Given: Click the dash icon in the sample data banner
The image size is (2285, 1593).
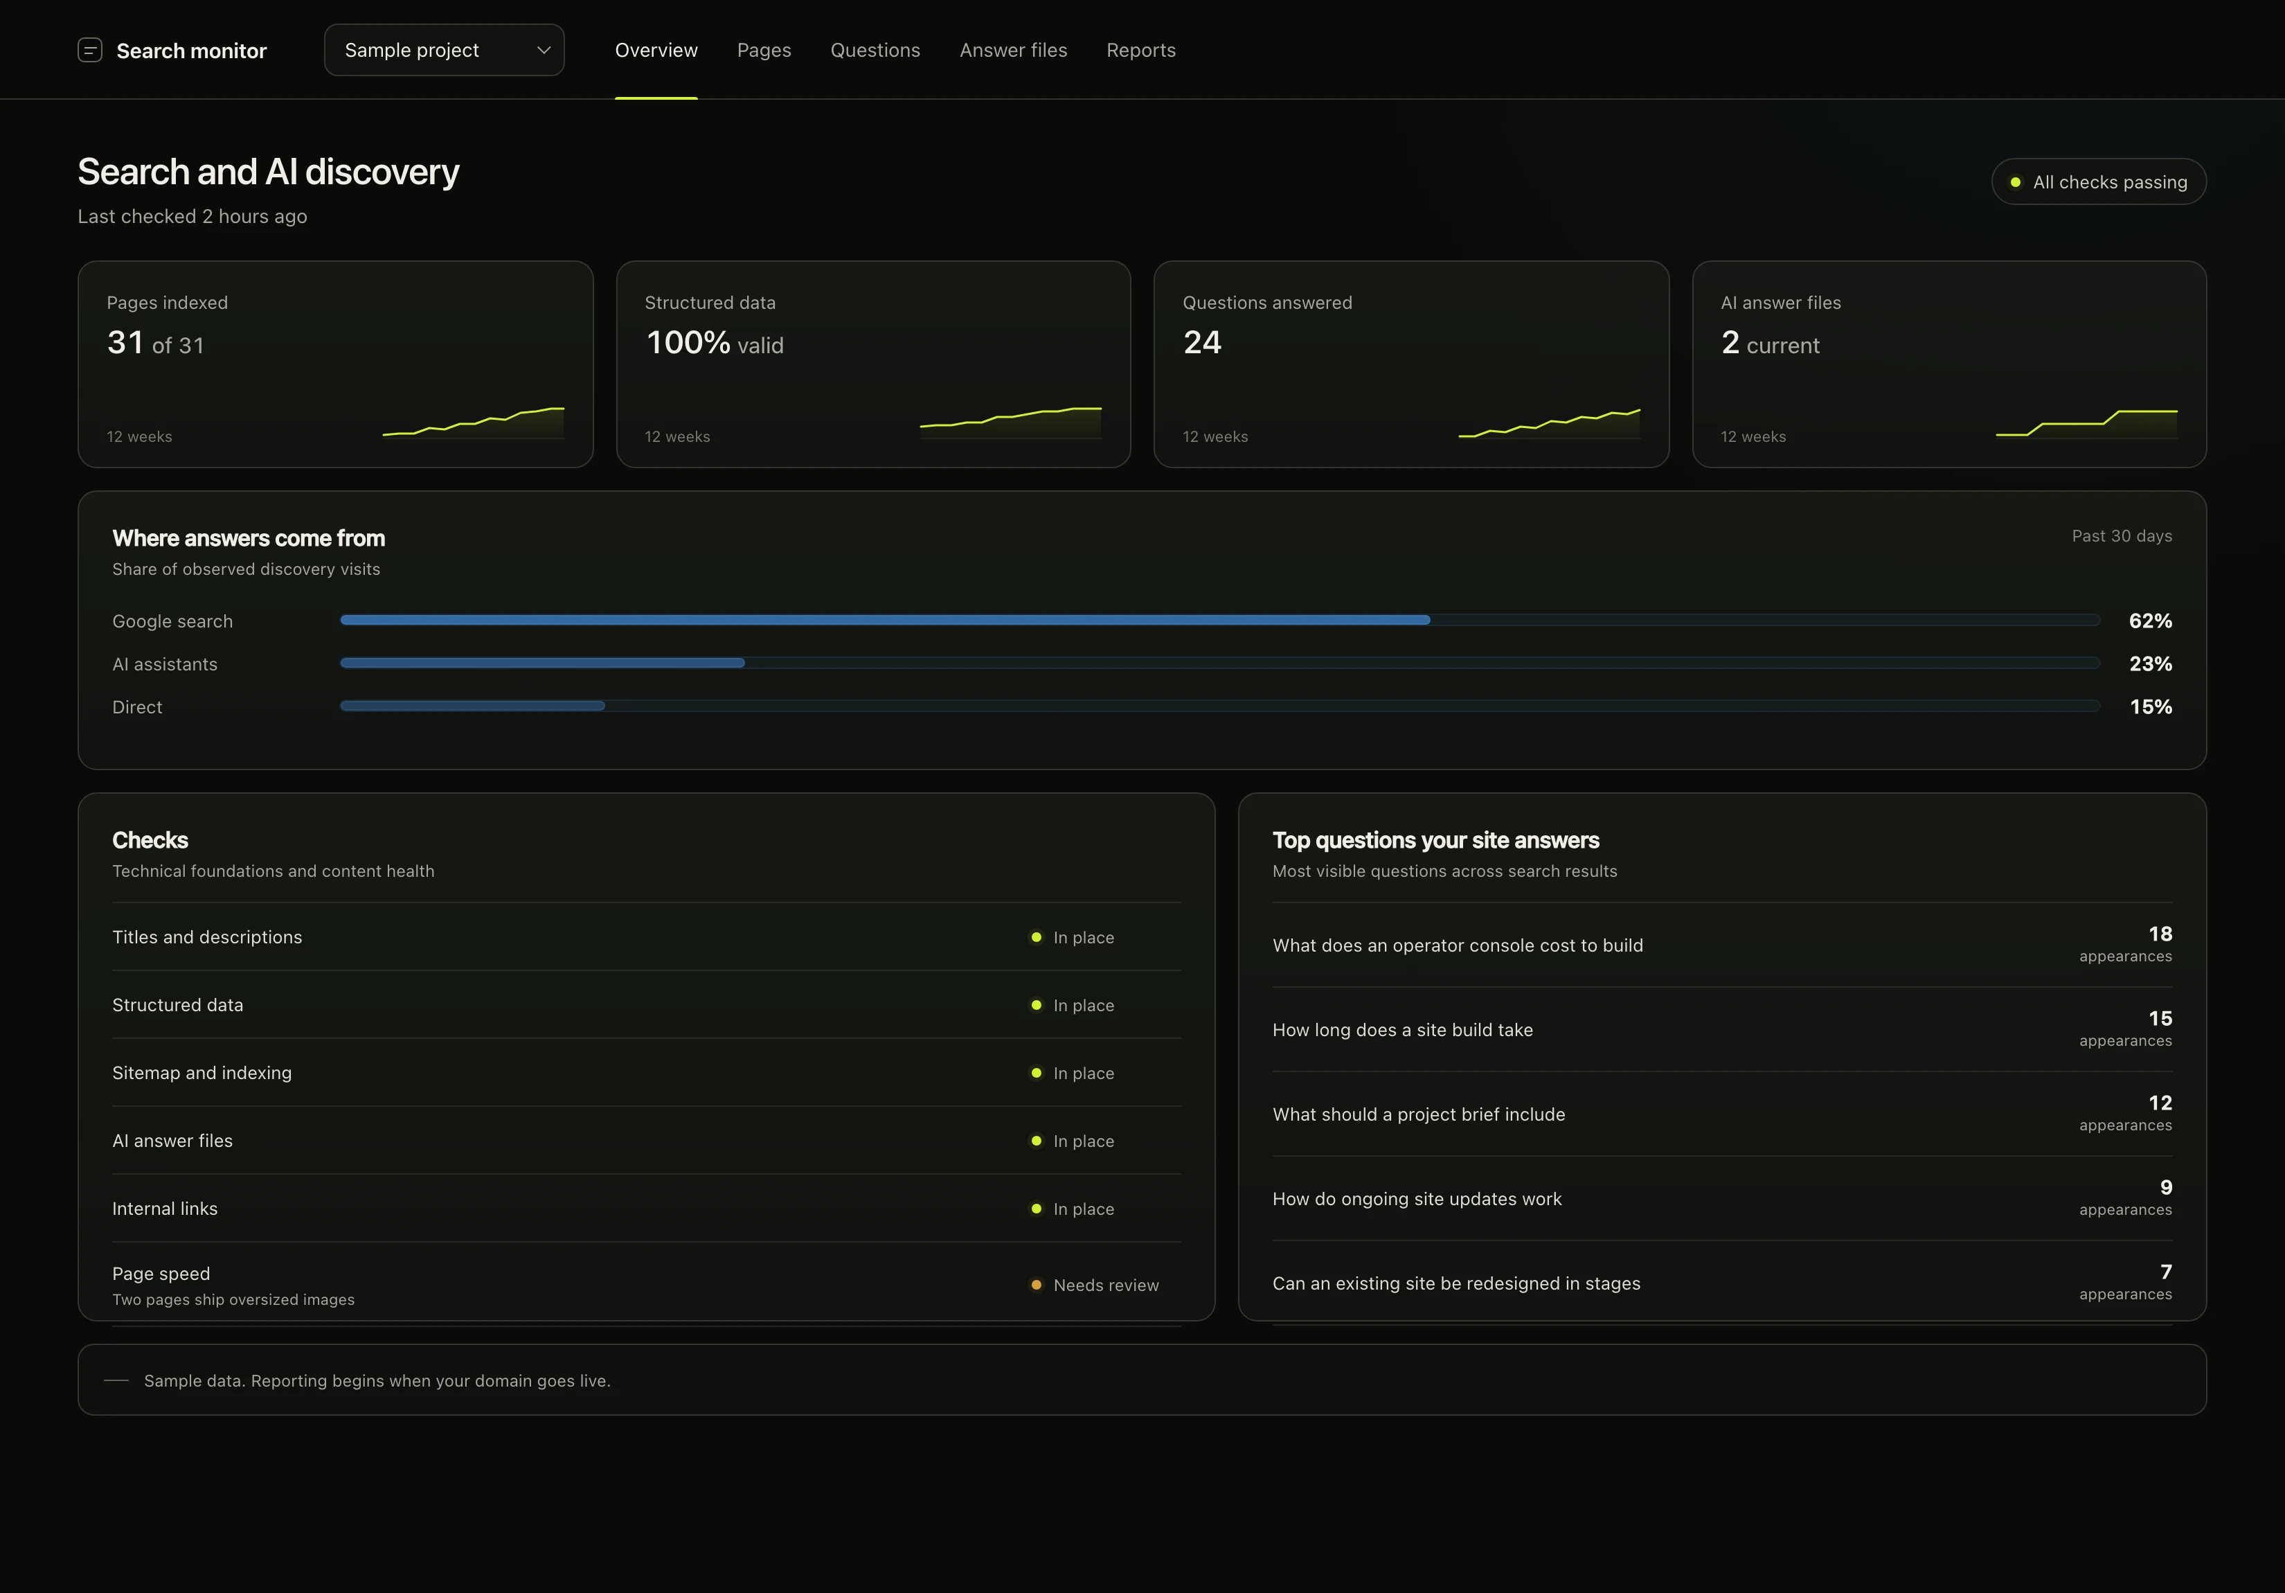Looking at the screenshot, I should [116, 1380].
